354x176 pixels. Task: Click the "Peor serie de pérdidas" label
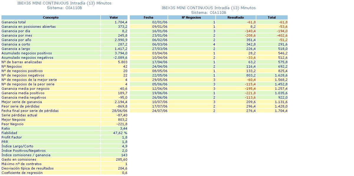click(20, 106)
